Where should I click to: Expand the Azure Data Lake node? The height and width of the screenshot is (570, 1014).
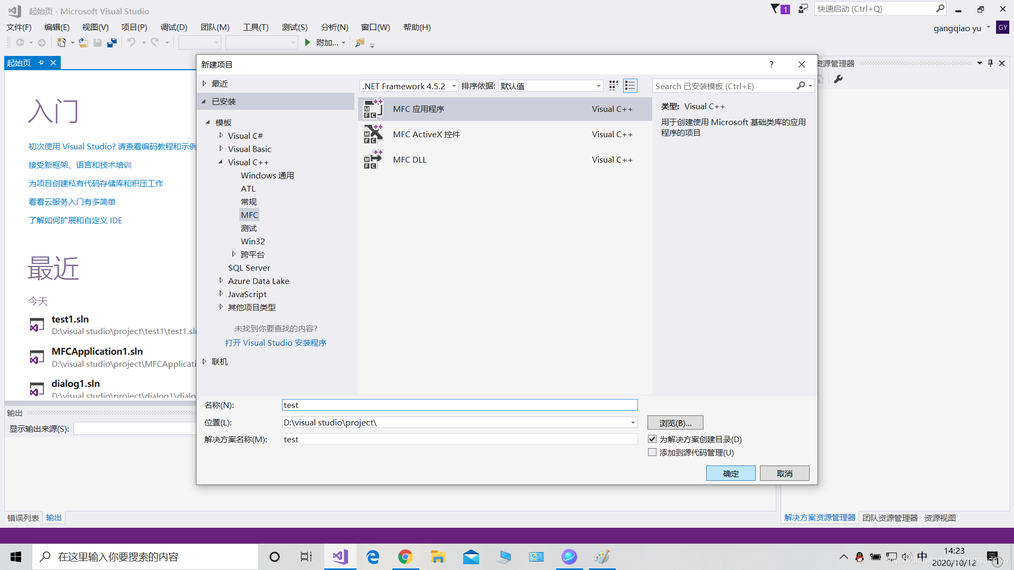point(221,281)
